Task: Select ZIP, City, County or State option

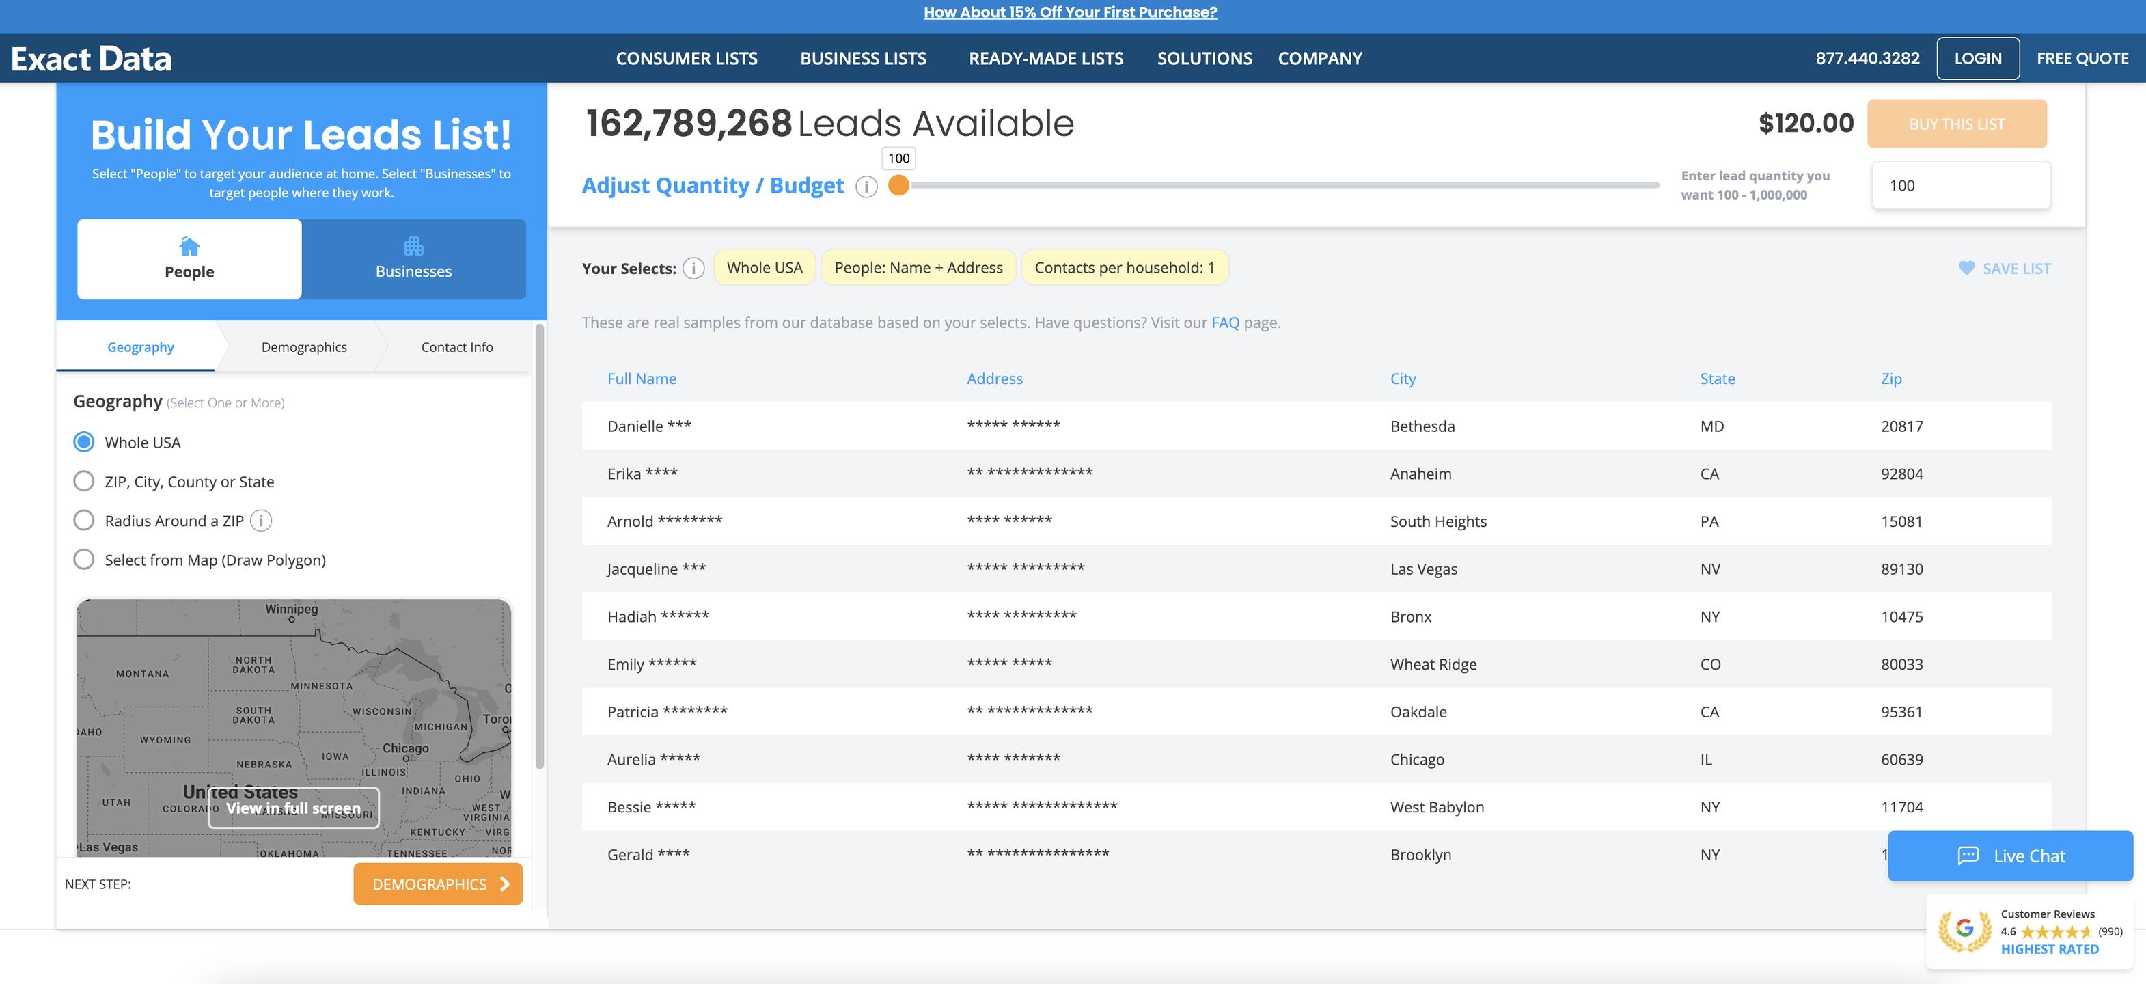Action: pyautogui.click(x=84, y=482)
